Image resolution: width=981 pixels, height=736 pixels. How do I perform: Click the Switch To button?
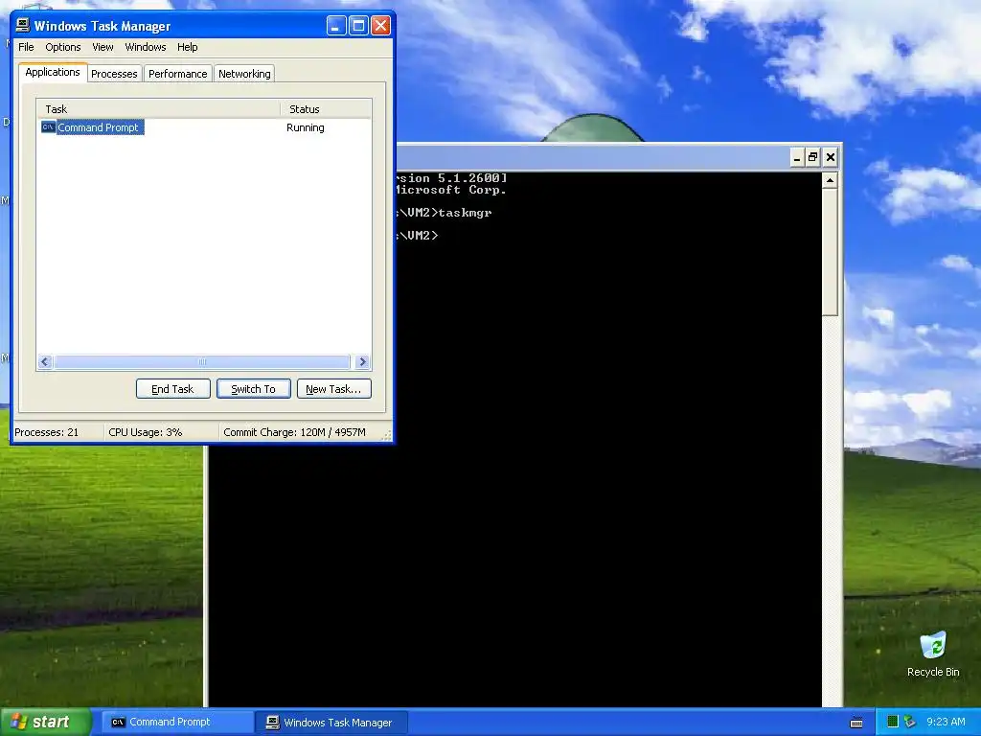point(253,389)
